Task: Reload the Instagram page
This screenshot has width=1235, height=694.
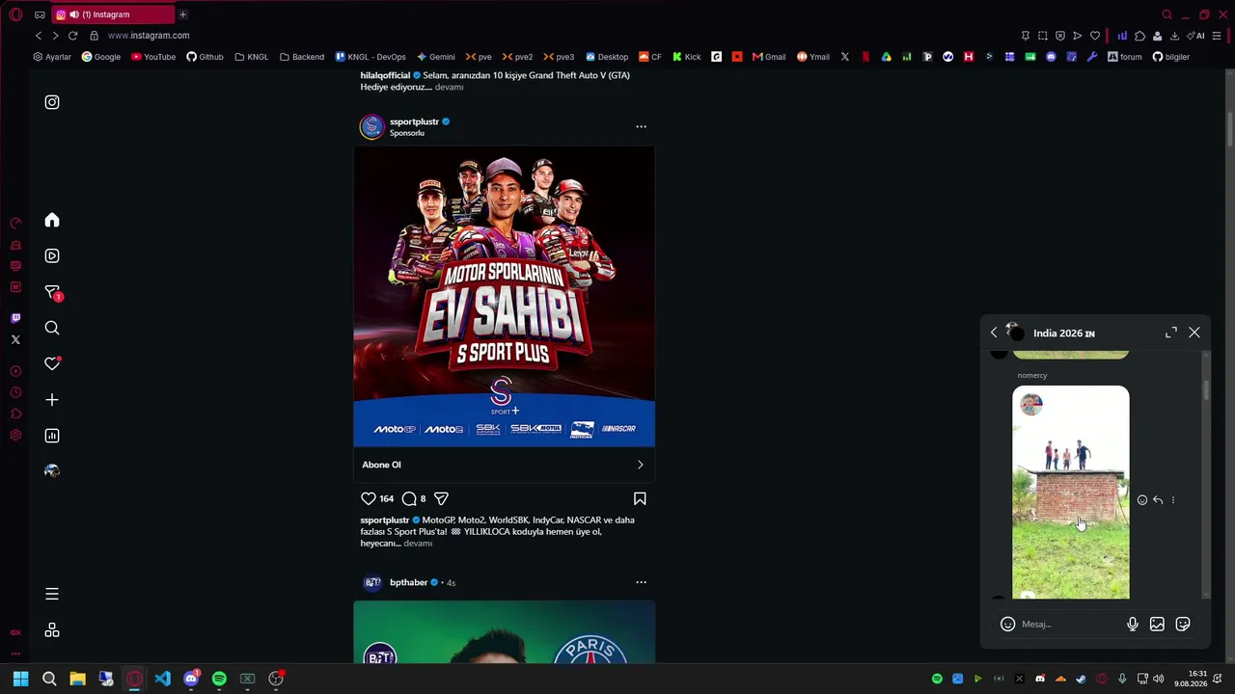Action: tap(72, 36)
